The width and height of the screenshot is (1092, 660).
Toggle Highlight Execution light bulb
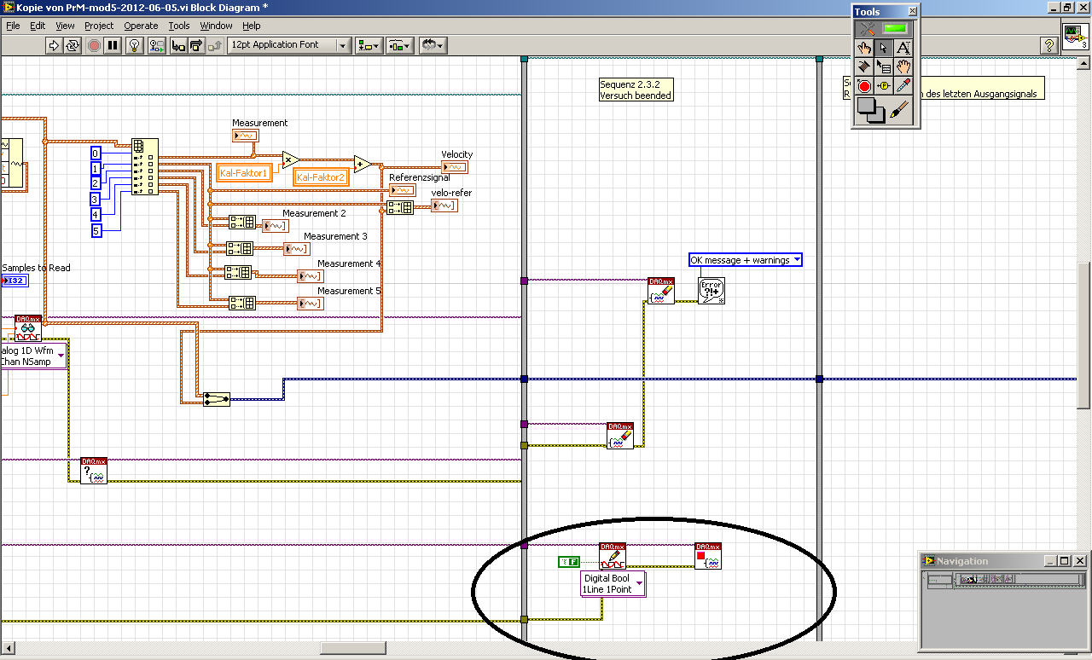tap(134, 45)
